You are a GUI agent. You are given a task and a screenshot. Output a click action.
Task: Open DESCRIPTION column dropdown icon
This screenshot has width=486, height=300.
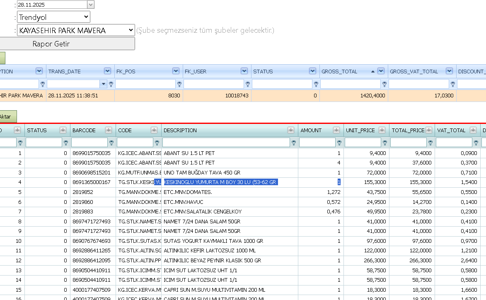[x=291, y=130]
